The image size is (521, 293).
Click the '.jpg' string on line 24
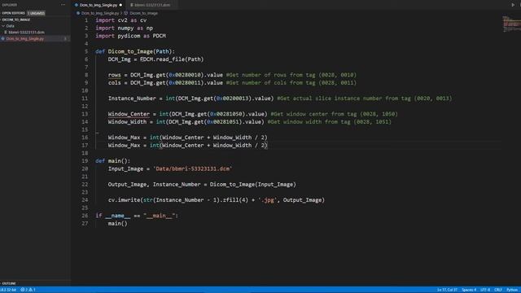(x=268, y=200)
